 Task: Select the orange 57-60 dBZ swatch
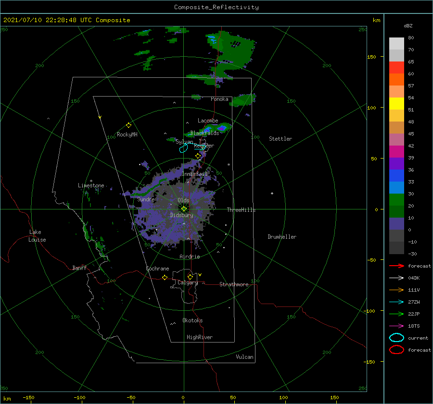396,79
